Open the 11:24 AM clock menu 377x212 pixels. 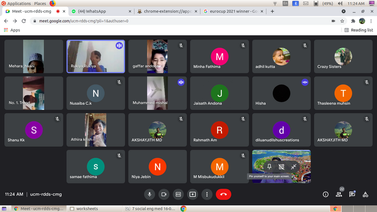click(356, 3)
